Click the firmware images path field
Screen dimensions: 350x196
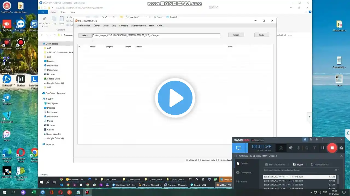156,35
